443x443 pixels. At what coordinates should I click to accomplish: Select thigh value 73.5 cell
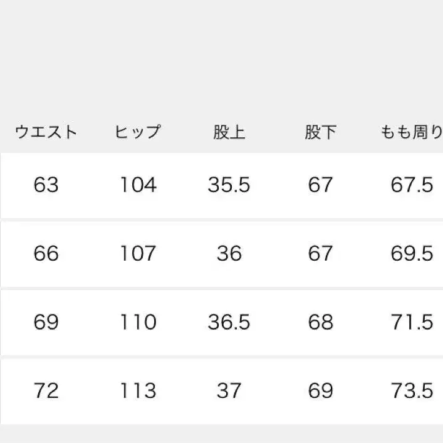[x=412, y=391]
